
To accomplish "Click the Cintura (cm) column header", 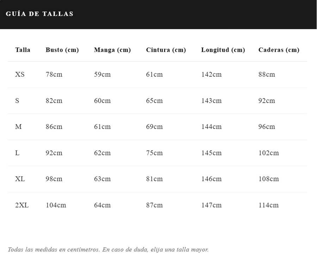I will click(166, 50).
